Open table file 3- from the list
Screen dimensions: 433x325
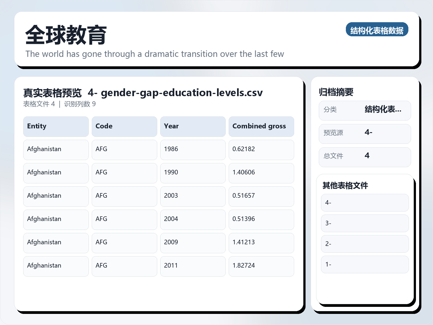tap(365, 223)
